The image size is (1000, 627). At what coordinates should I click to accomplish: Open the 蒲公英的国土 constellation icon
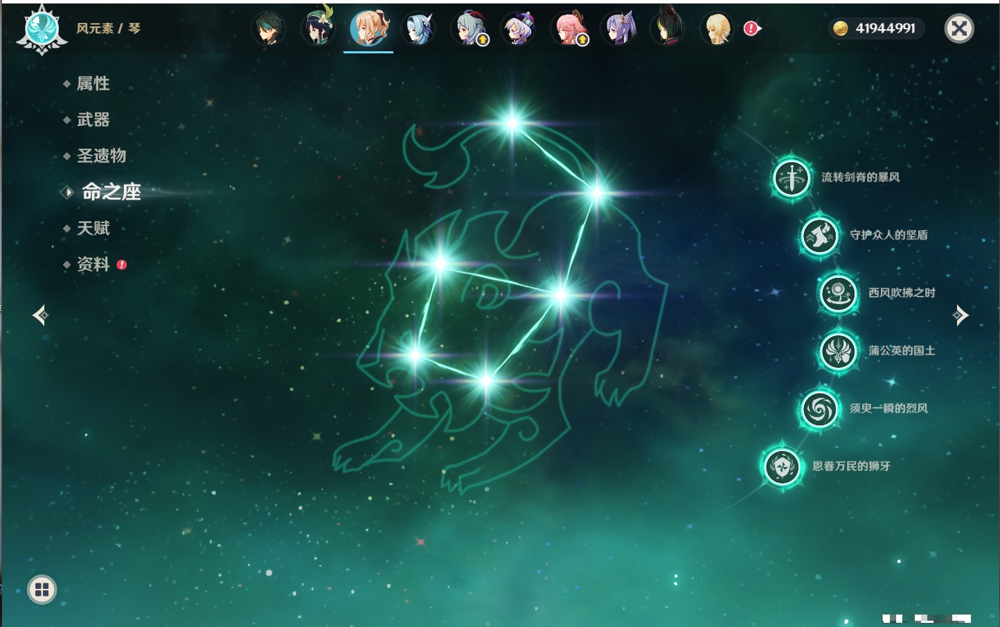(x=839, y=351)
